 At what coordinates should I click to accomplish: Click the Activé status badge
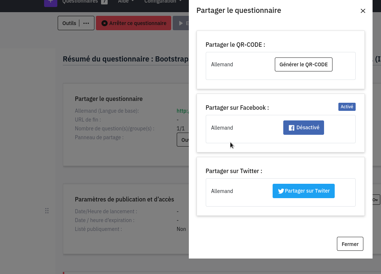[x=347, y=107]
